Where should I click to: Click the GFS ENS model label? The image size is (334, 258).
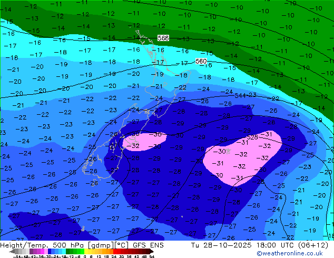(148, 245)
